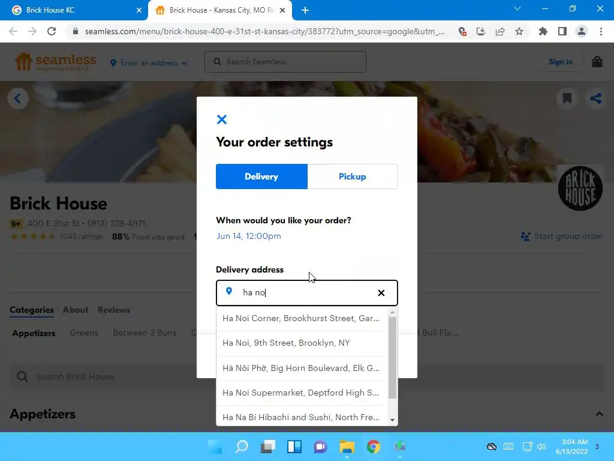
Task: Open the Chrome profile icon
Action: pyautogui.click(x=582, y=31)
